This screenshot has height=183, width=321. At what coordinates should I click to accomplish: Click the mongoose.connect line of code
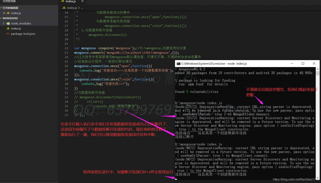tap(127, 53)
